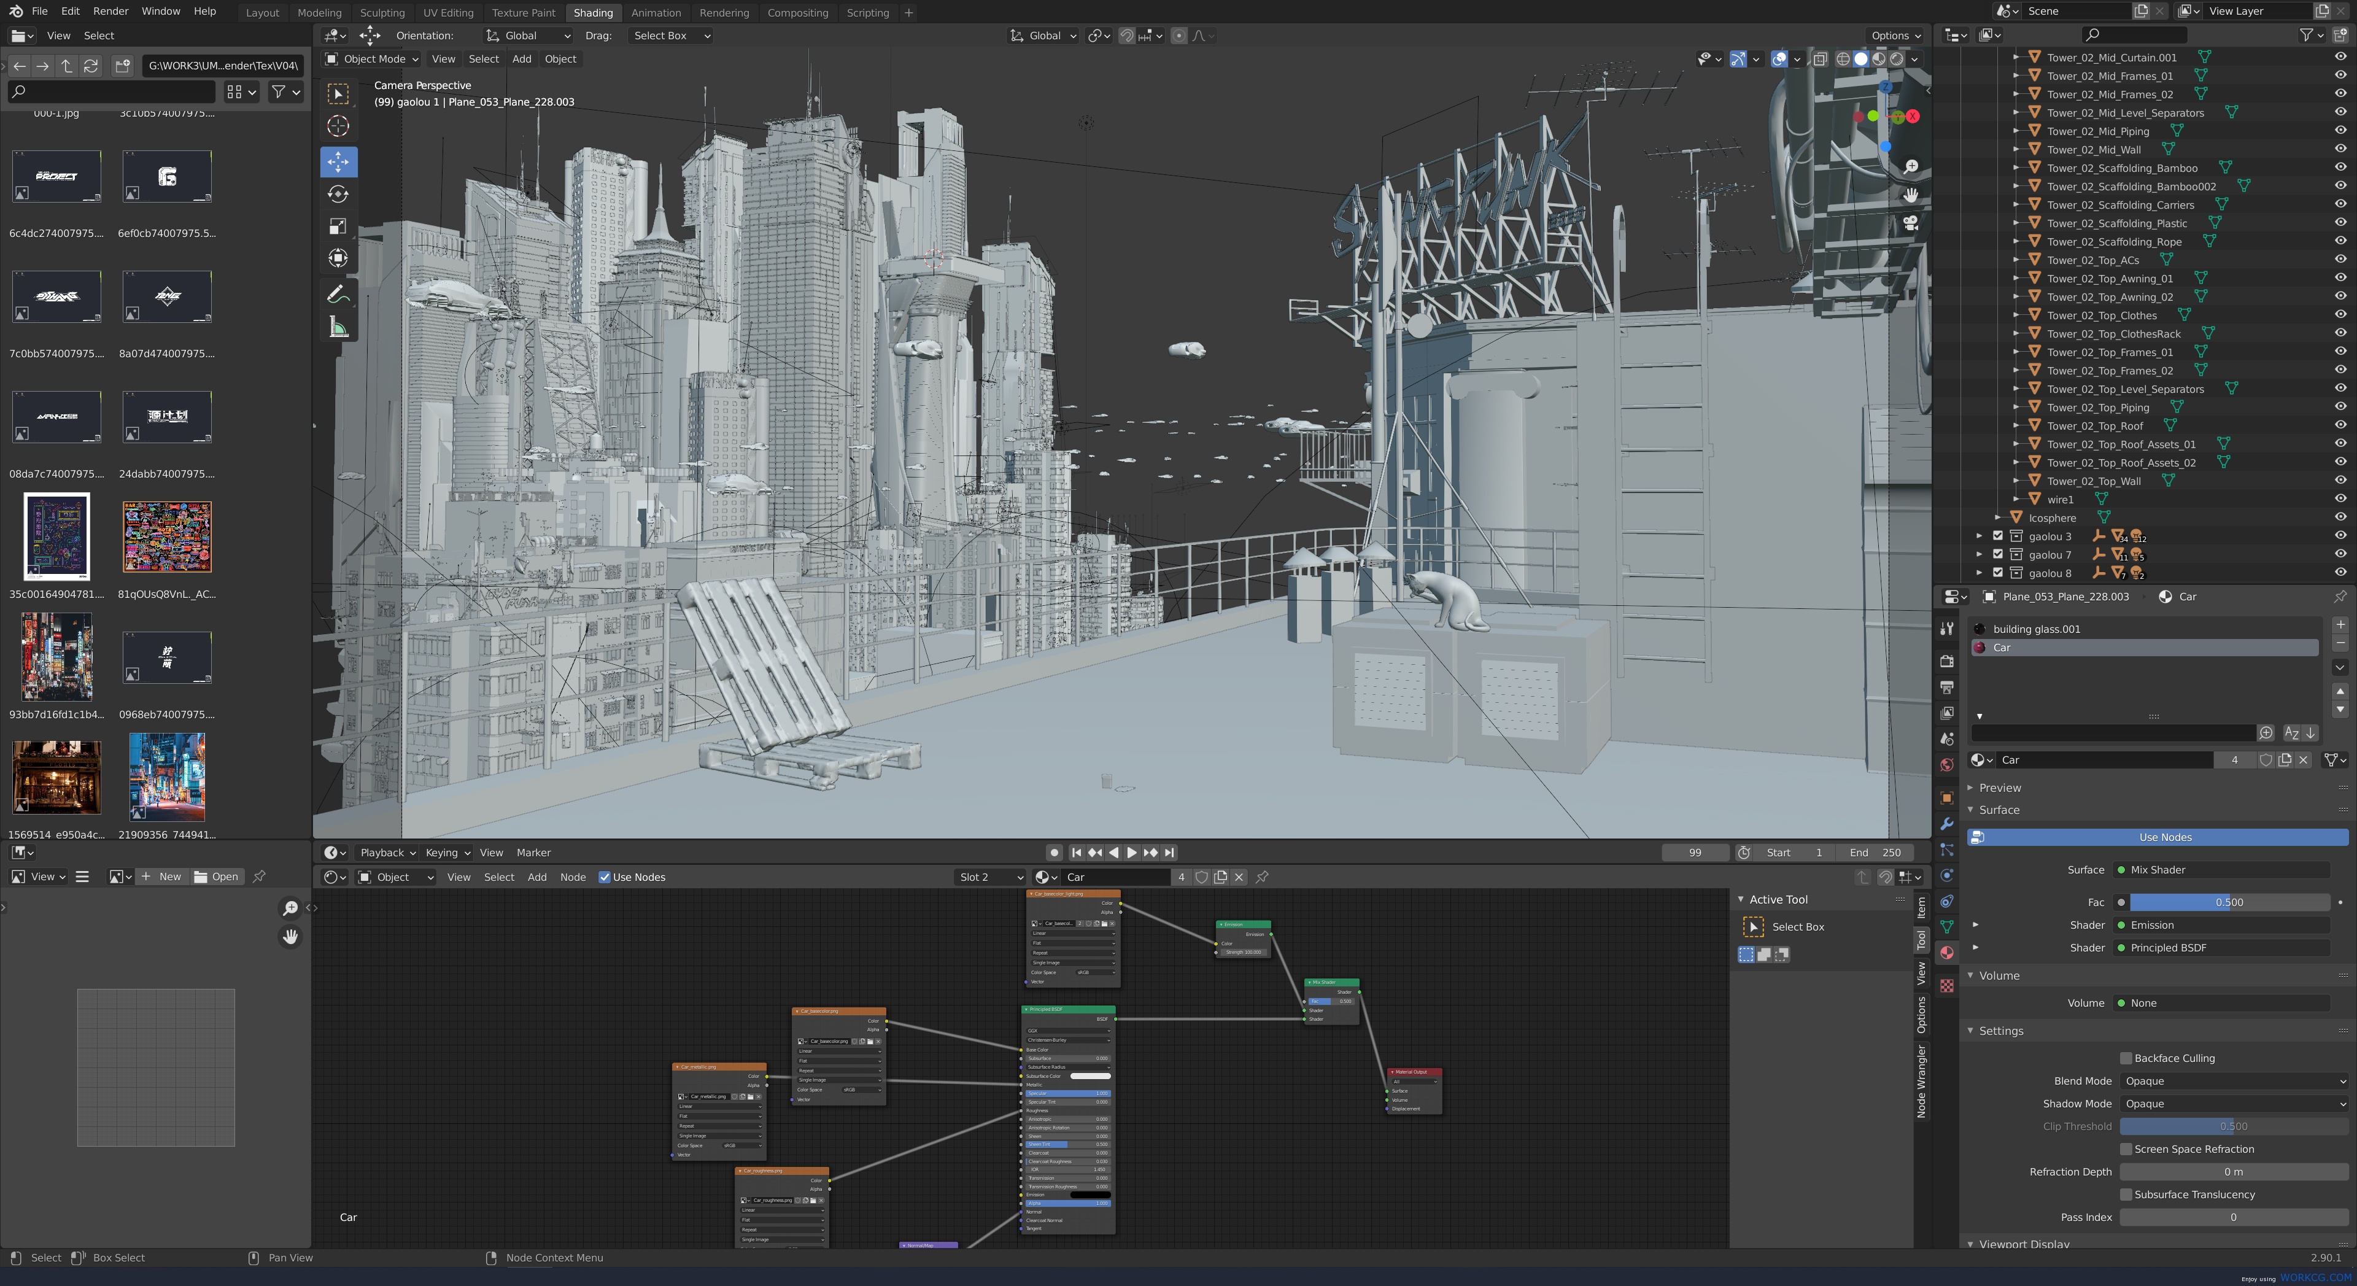The image size is (2357, 1286).
Task: Select the Select Box tool in toolbar
Action: [338, 95]
